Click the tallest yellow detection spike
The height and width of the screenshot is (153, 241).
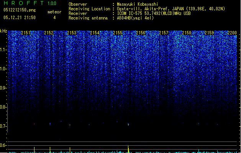[x=128, y=149]
